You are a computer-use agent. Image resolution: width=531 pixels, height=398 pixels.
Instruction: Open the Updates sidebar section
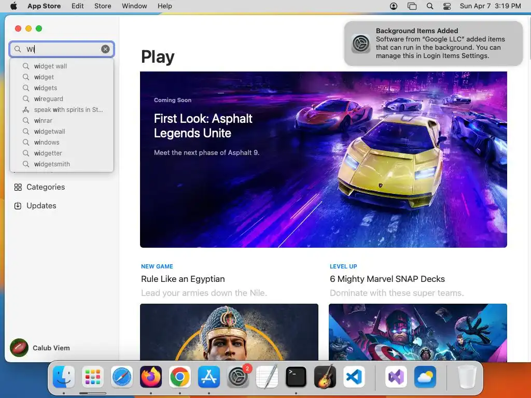(62, 205)
